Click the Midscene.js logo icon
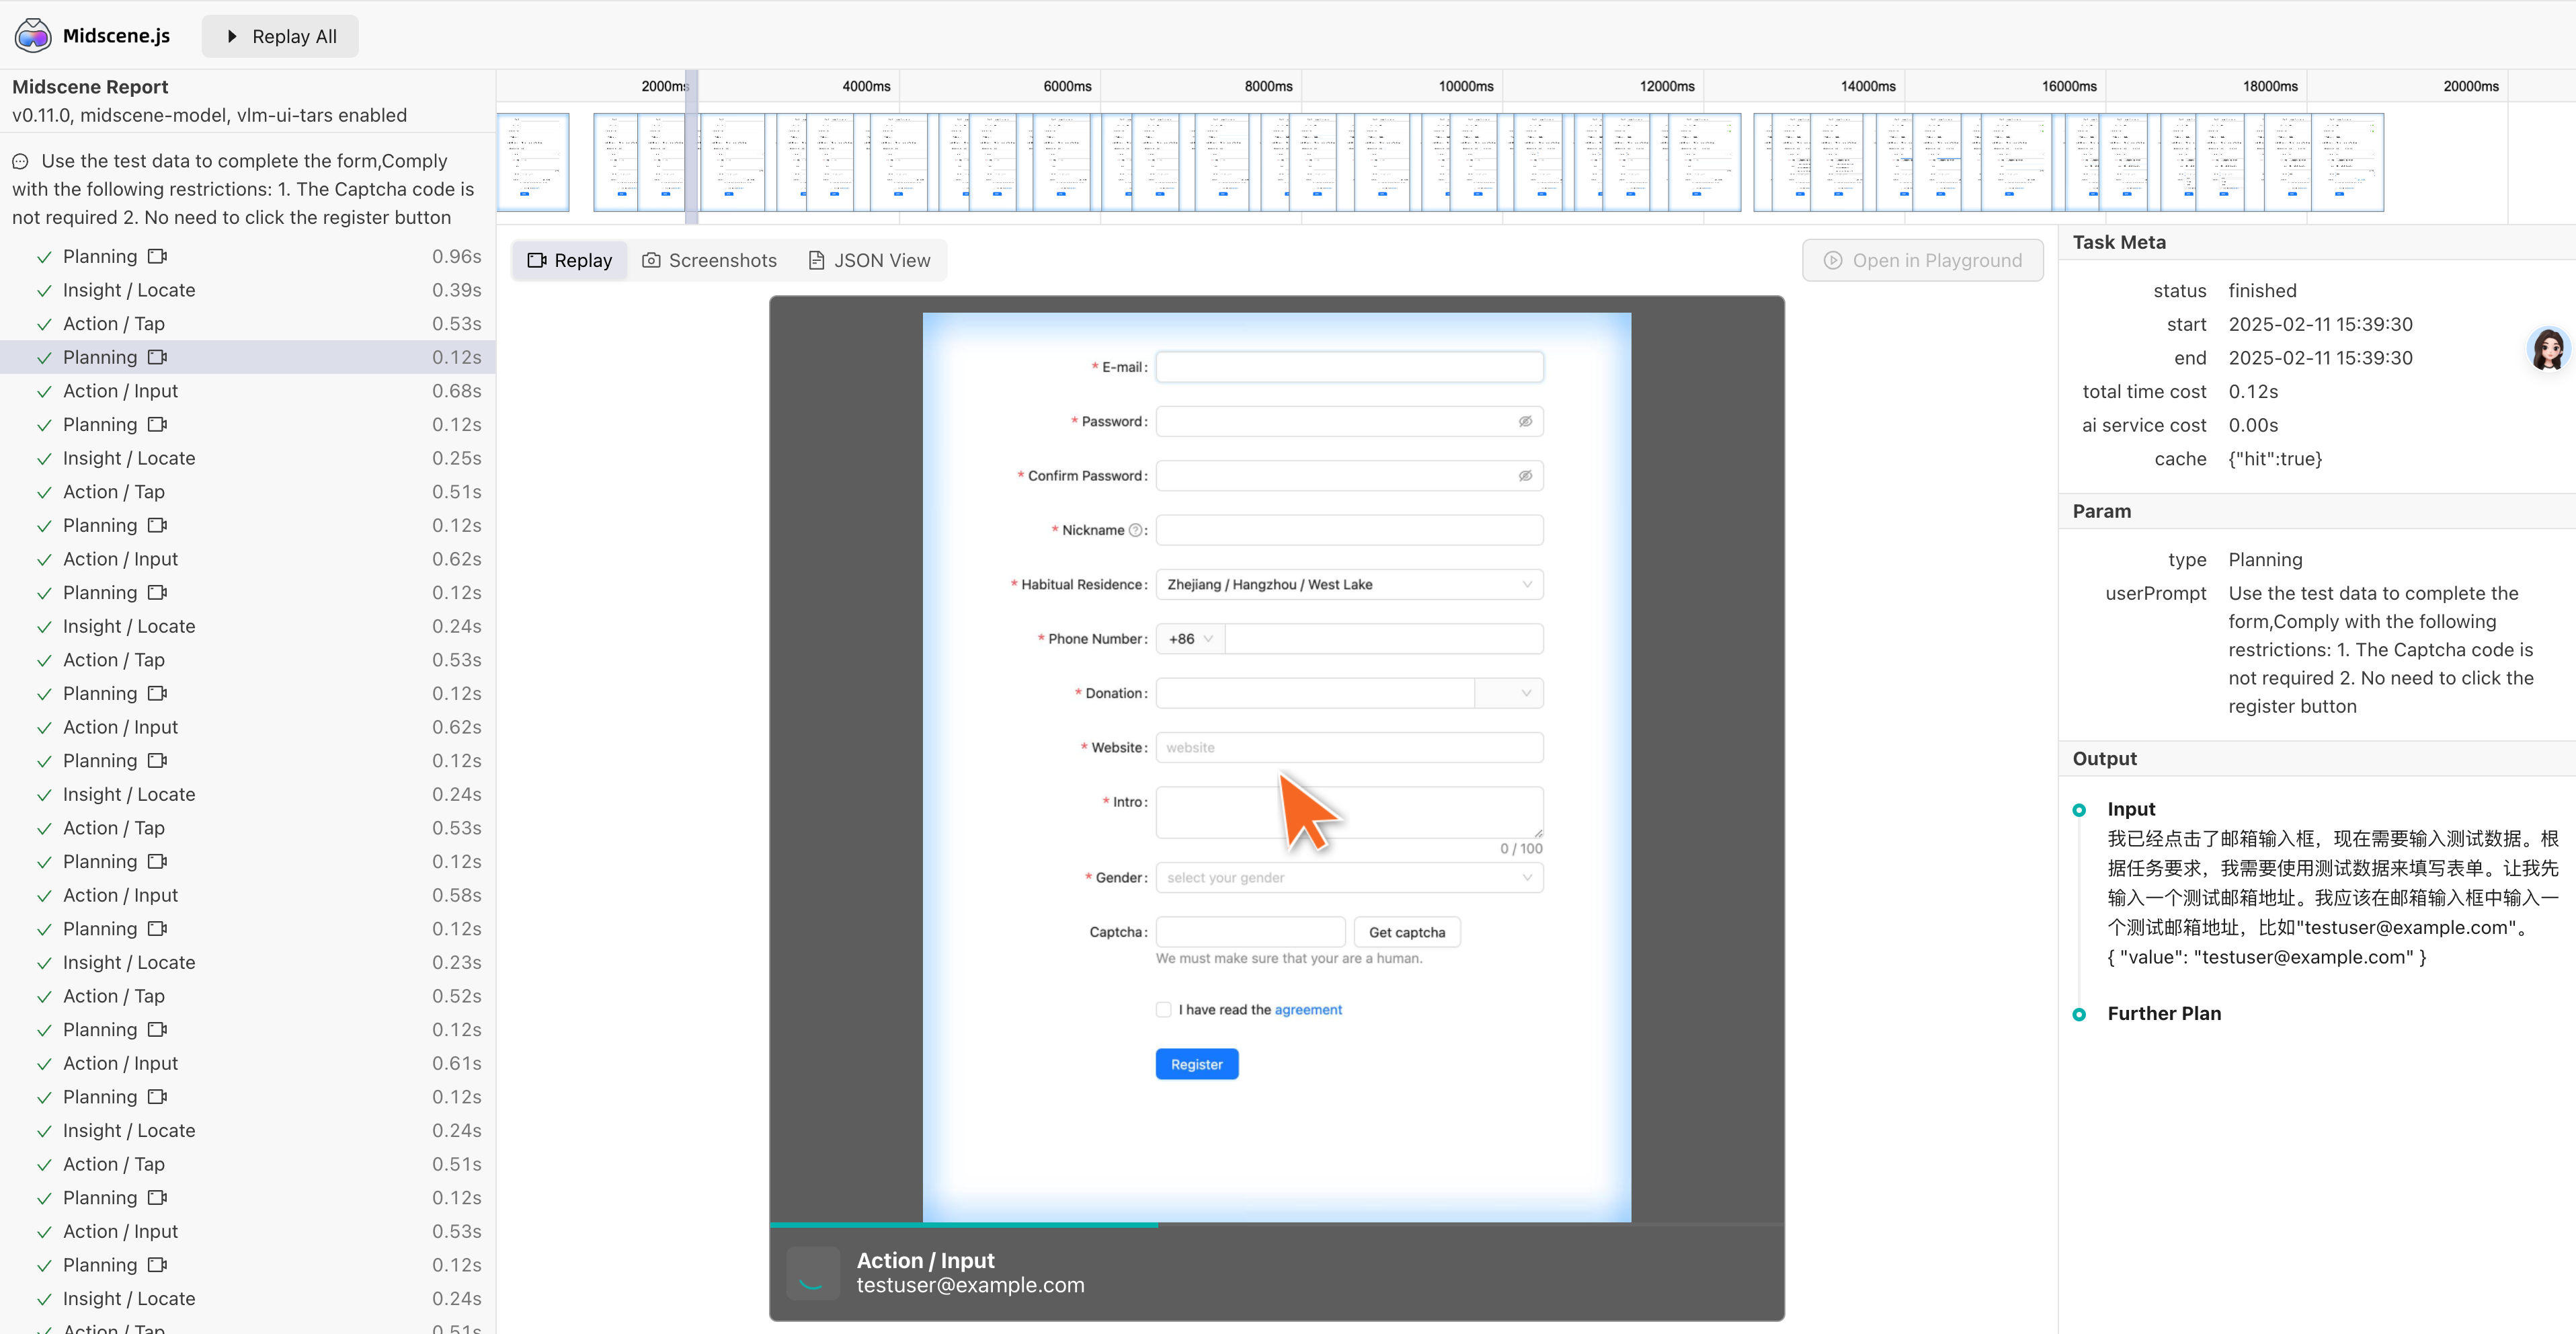Viewport: 2576px width, 1334px height. (33, 36)
